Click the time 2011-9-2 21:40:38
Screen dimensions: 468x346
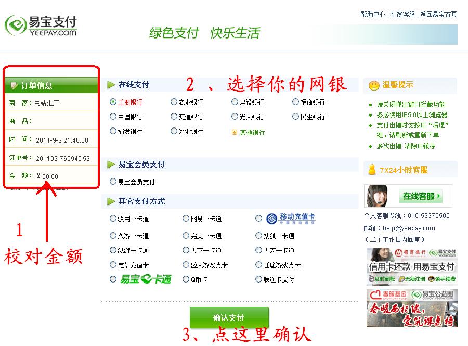[62, 140]
